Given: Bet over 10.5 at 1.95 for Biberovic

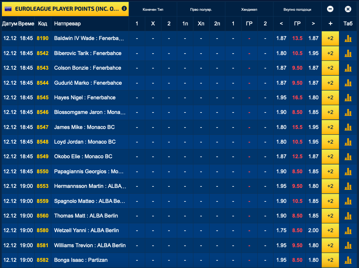Looking at the screenshot, I should [313, 53].
